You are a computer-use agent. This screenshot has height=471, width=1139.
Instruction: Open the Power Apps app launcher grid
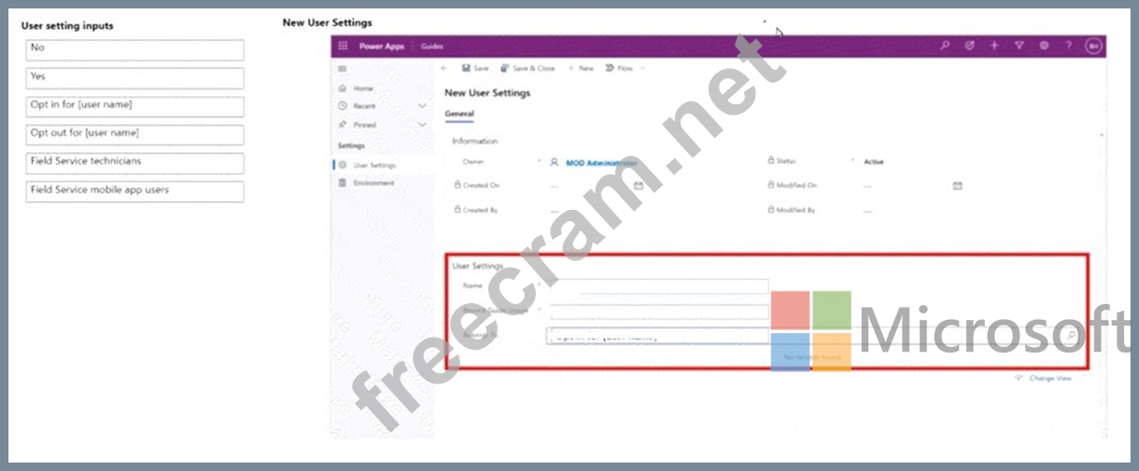pyautogui.click(x=343, y=47)
